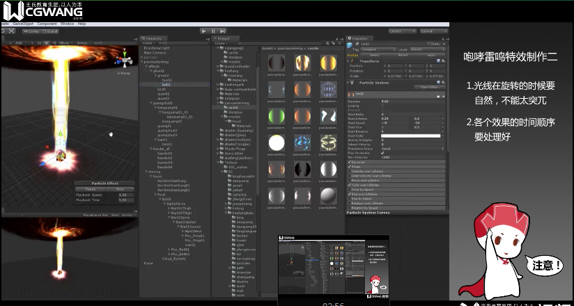Click the Project search-by-type filter icon
Viewport: 574px width, 306px height.
328,43
